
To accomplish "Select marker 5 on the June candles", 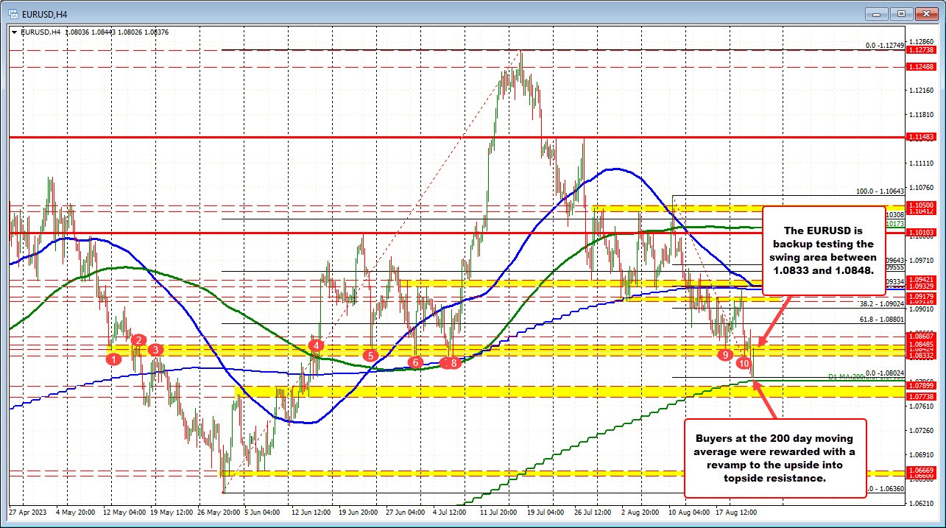I will coord(370,354).
